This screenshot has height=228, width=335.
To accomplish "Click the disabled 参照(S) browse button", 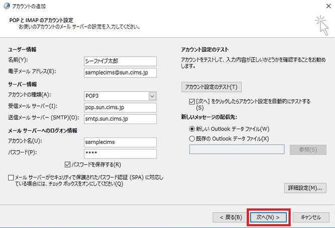I will pos(308,149).
